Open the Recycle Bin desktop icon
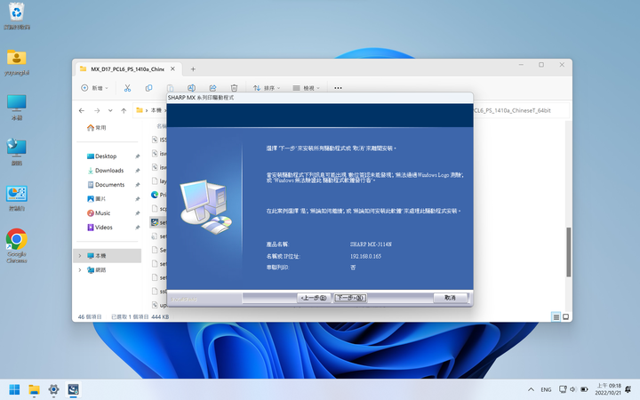The image size is (640, 400). [x=17, y=16]
